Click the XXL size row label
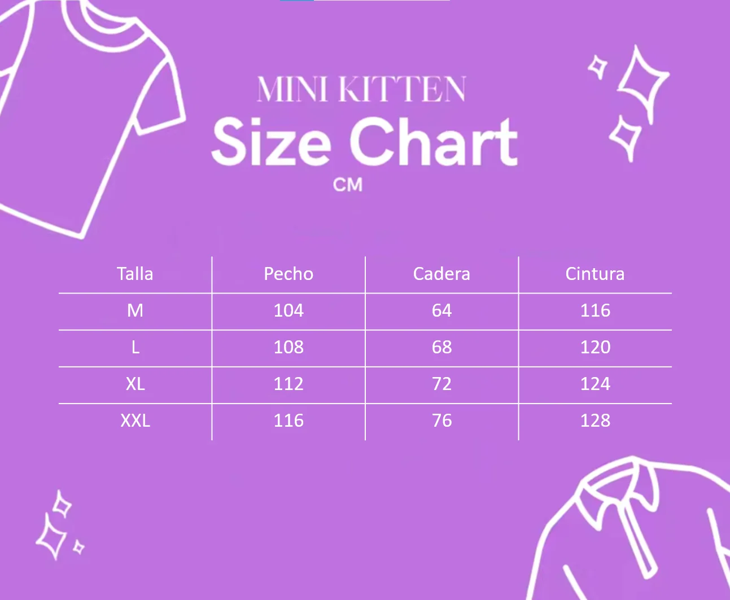 [135, 421]
